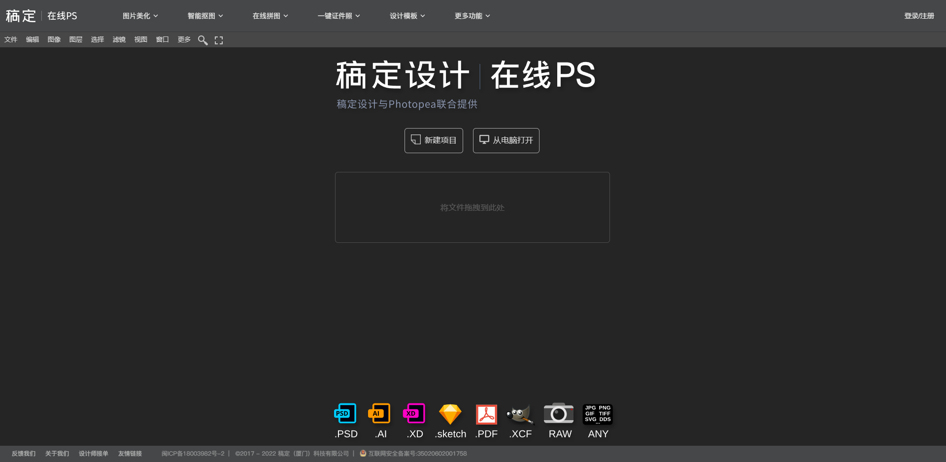This screenshot has width=946, height=462.
Task: Click the 互联网安全备案号 link
Action: (x=417, y=454)
